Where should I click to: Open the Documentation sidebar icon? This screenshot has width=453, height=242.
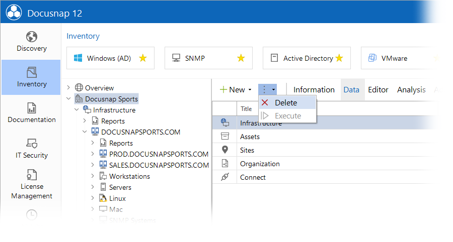coord(32,108)
